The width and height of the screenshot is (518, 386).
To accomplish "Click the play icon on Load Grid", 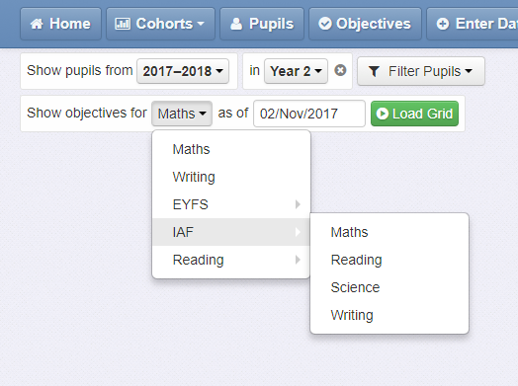I will (x=383, y=114).
